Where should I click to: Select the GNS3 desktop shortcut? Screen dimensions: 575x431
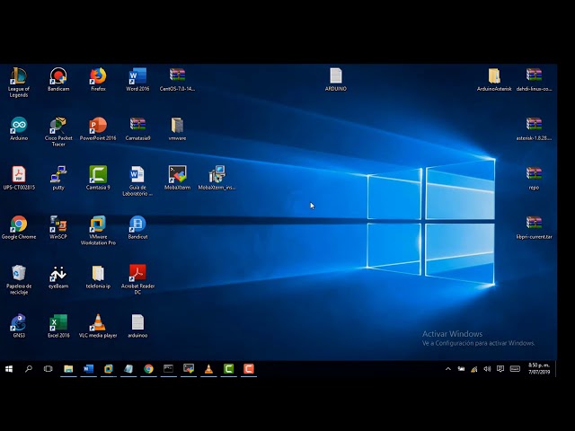coord(19,326)
